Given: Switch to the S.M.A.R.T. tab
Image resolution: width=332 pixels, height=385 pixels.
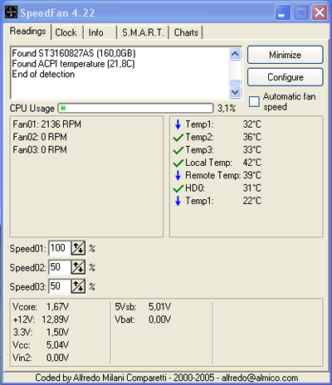Looking at the screenshot, I should [143, 32].
